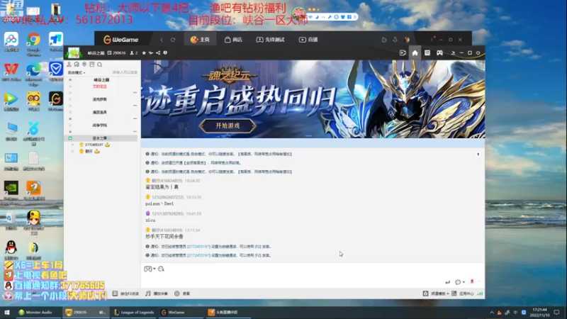Click the tray-down icon in channel bar

click(x=453, y=52)
